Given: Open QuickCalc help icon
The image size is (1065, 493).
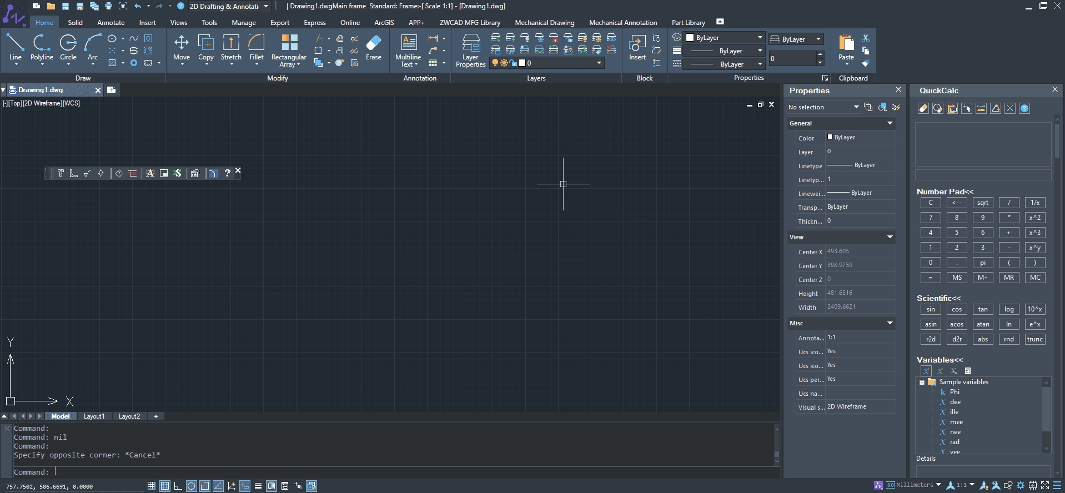Looking at the screenshot, I should (x=1024, y=108).
